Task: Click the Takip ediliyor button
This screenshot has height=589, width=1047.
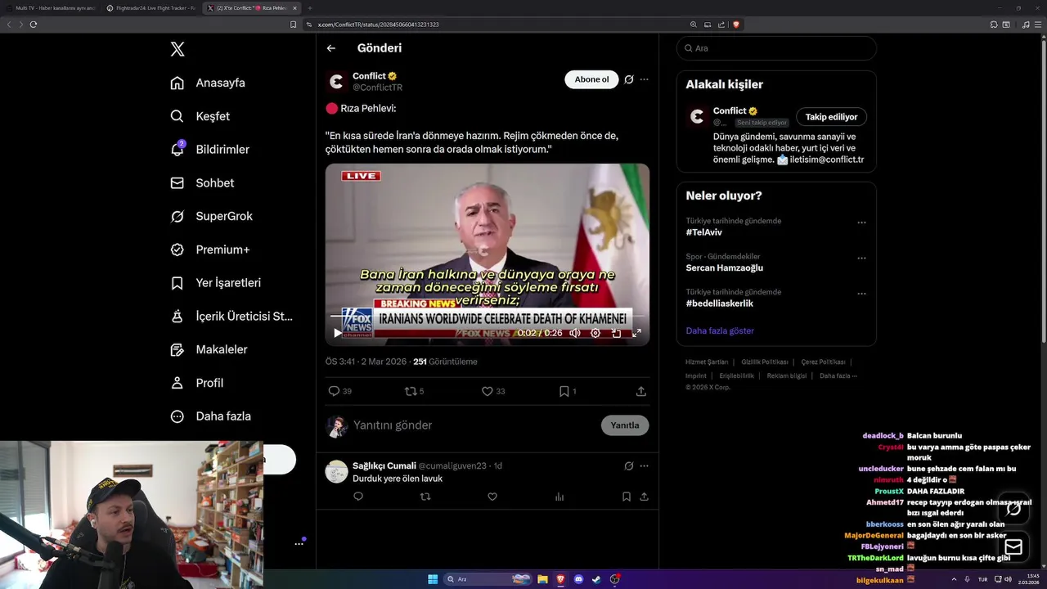Action: click(x=832, y=117)
